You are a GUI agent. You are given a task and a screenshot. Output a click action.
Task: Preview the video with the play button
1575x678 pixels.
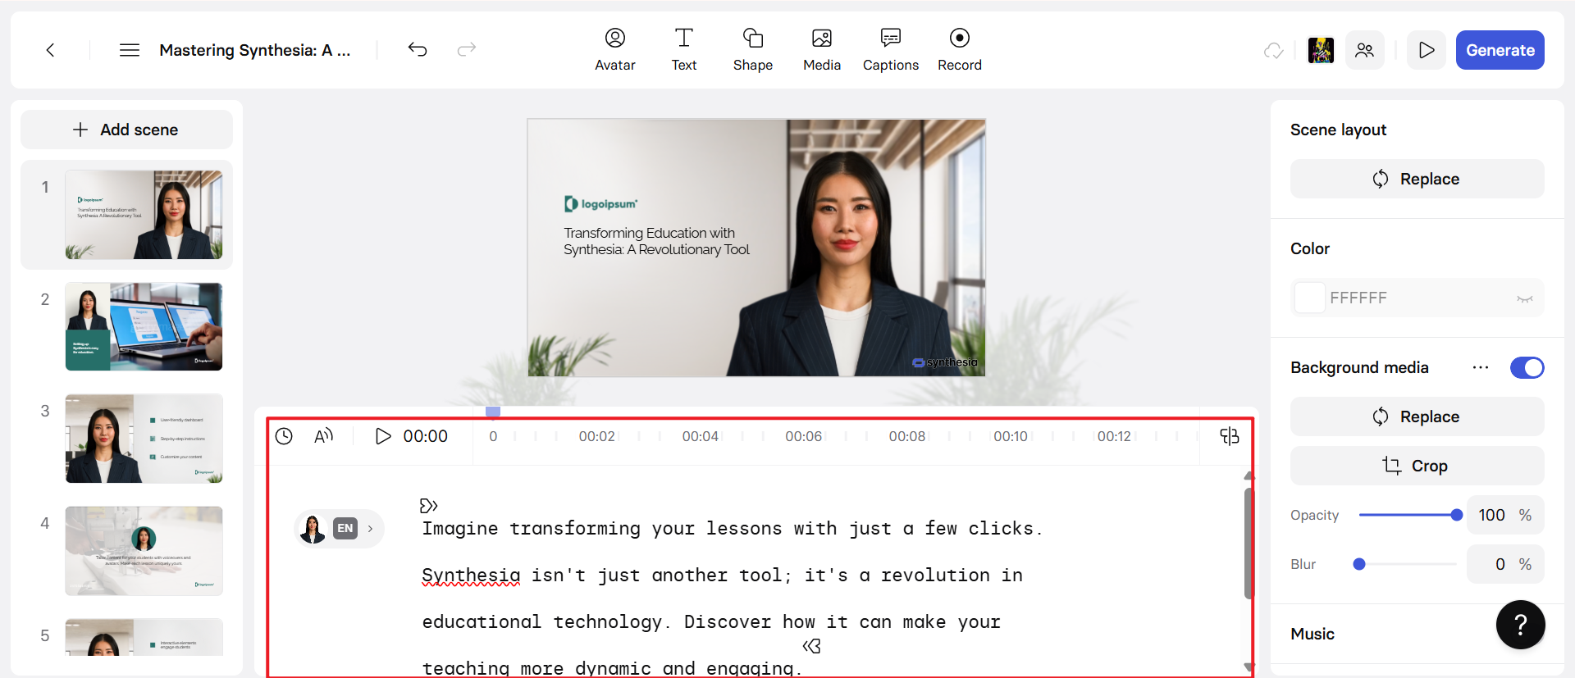(x=1427, y=50)
